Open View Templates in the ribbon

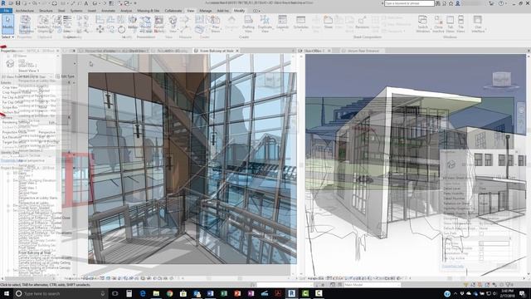point(26,24)
